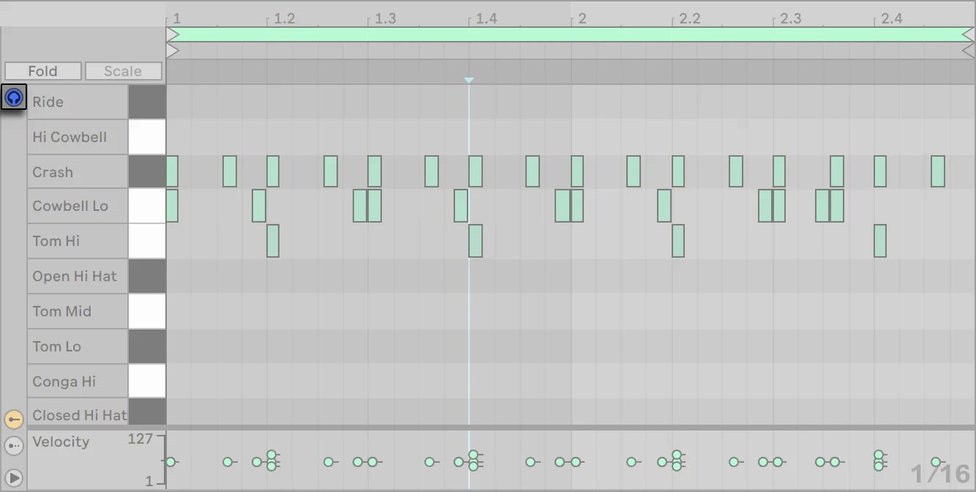The height and width of the screenshot is (492, 976).
Task: Click the Tom Mid pad key
Action: 147,311
